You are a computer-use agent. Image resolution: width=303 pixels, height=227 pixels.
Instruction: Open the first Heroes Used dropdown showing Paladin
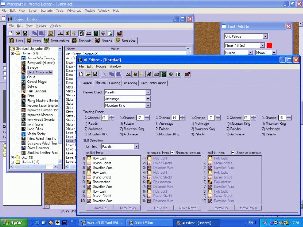pos(148,92)
